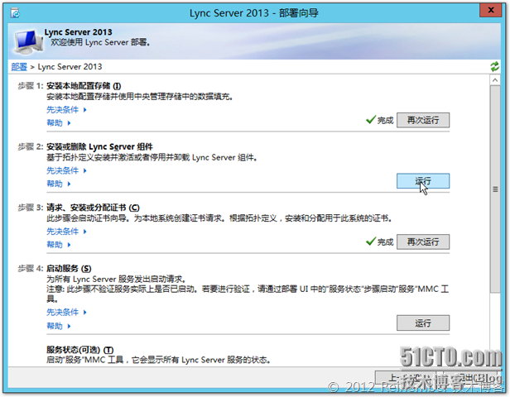
Task: Close the deployment wizard window
Action: [x=490, y=11]
